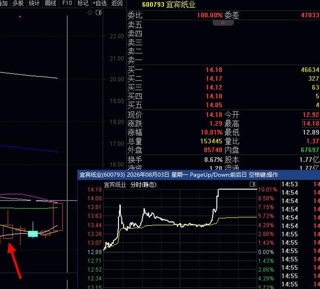
Task: Click the diamond icon above chart
Action: pyautogui.click(x=90, y=12)
